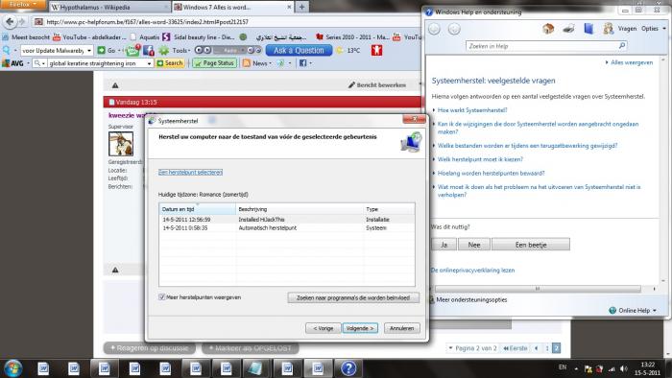Click the Een beetje button
This screenshot has height=378, width=672.
coord(531,245)
